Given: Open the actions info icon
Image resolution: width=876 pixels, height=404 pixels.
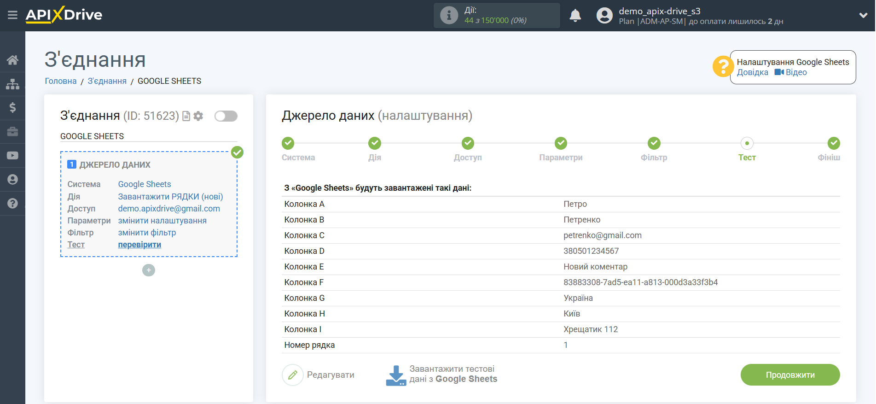Looking at the screenshot, I should [449, 15].
